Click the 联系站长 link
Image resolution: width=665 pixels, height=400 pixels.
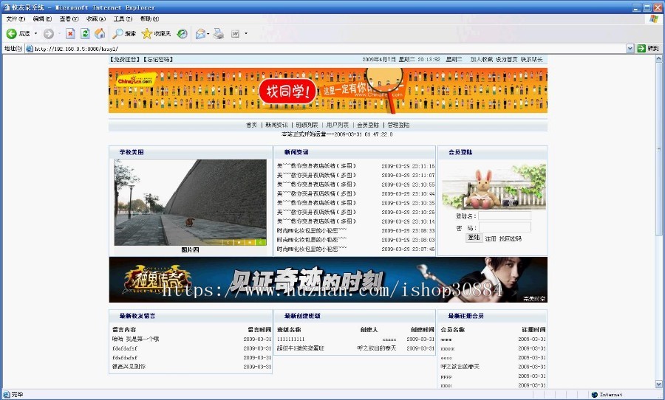click(x=531, y=59)
